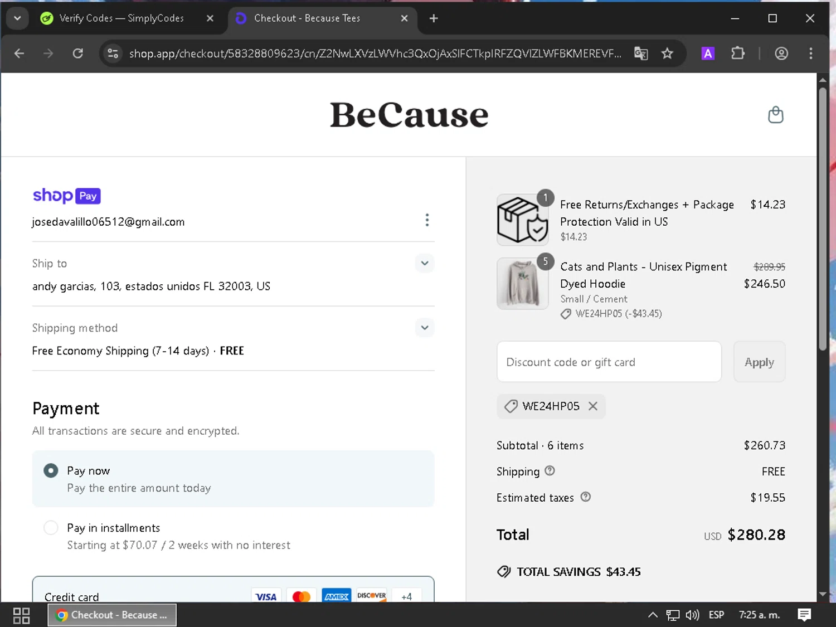Click the Visa card icon
Screen dimensions: 836x627
tap(266, 596)
